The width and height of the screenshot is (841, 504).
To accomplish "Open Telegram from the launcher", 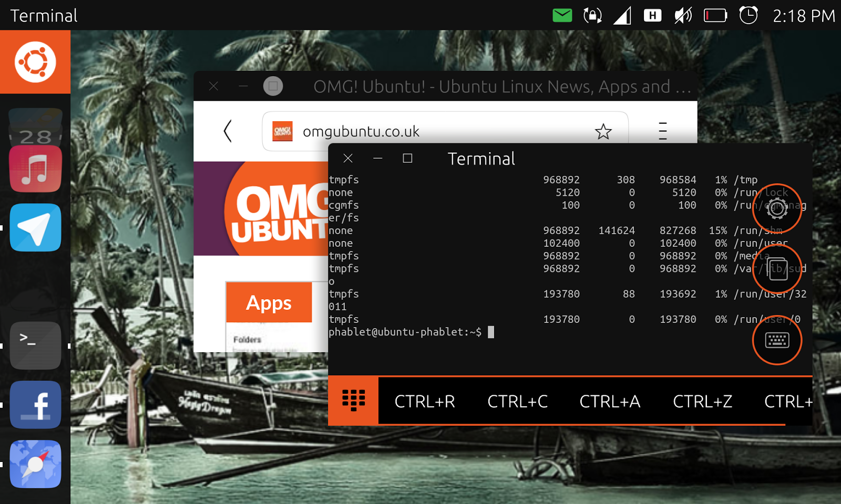I will 35,227.
